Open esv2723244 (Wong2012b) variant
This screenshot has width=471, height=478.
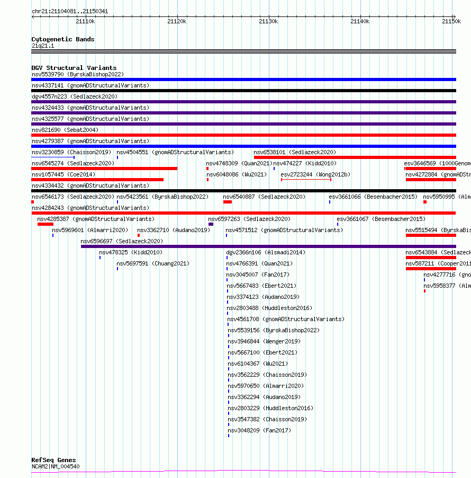pos(315,175)
